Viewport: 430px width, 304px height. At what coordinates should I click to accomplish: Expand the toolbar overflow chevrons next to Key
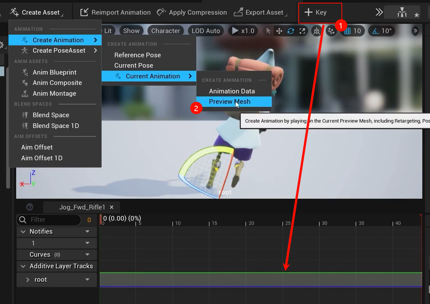[379, 12]
